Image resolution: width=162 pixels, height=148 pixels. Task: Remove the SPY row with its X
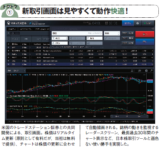coord(8,48)
